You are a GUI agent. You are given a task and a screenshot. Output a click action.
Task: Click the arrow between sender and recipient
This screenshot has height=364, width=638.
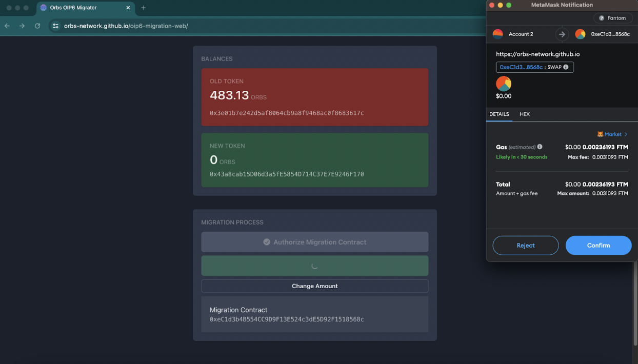click(x=562, y=34)
